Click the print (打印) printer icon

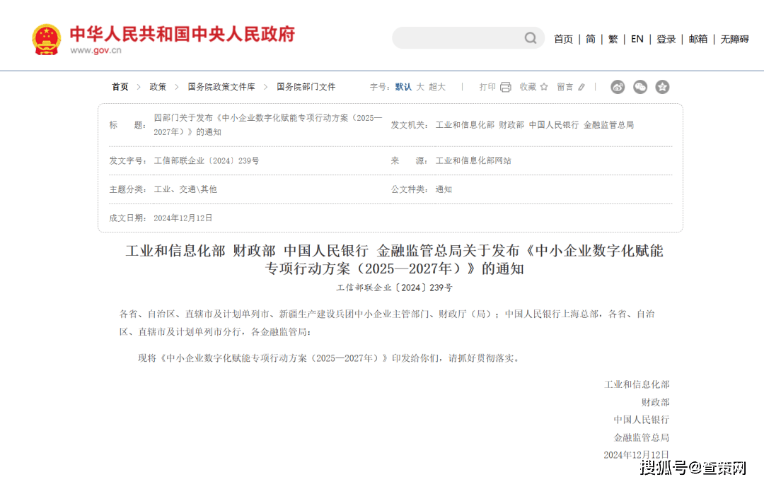tap(506, 87)
